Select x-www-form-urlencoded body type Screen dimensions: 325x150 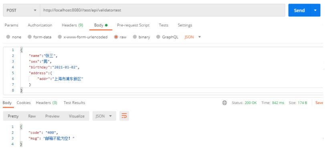tap(83, 37)
